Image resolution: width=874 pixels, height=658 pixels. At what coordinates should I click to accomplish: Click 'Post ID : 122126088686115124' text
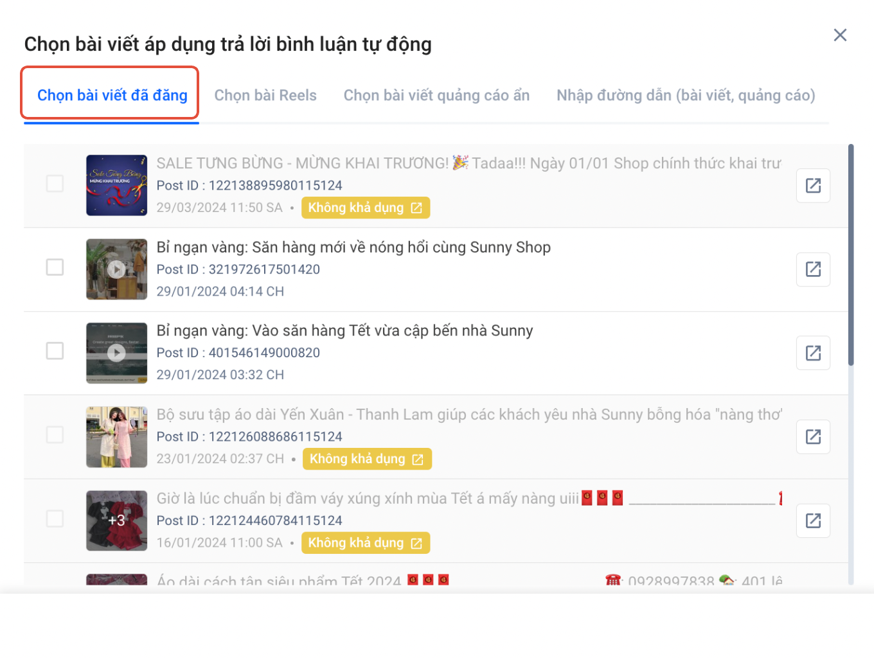coord(249,437)
